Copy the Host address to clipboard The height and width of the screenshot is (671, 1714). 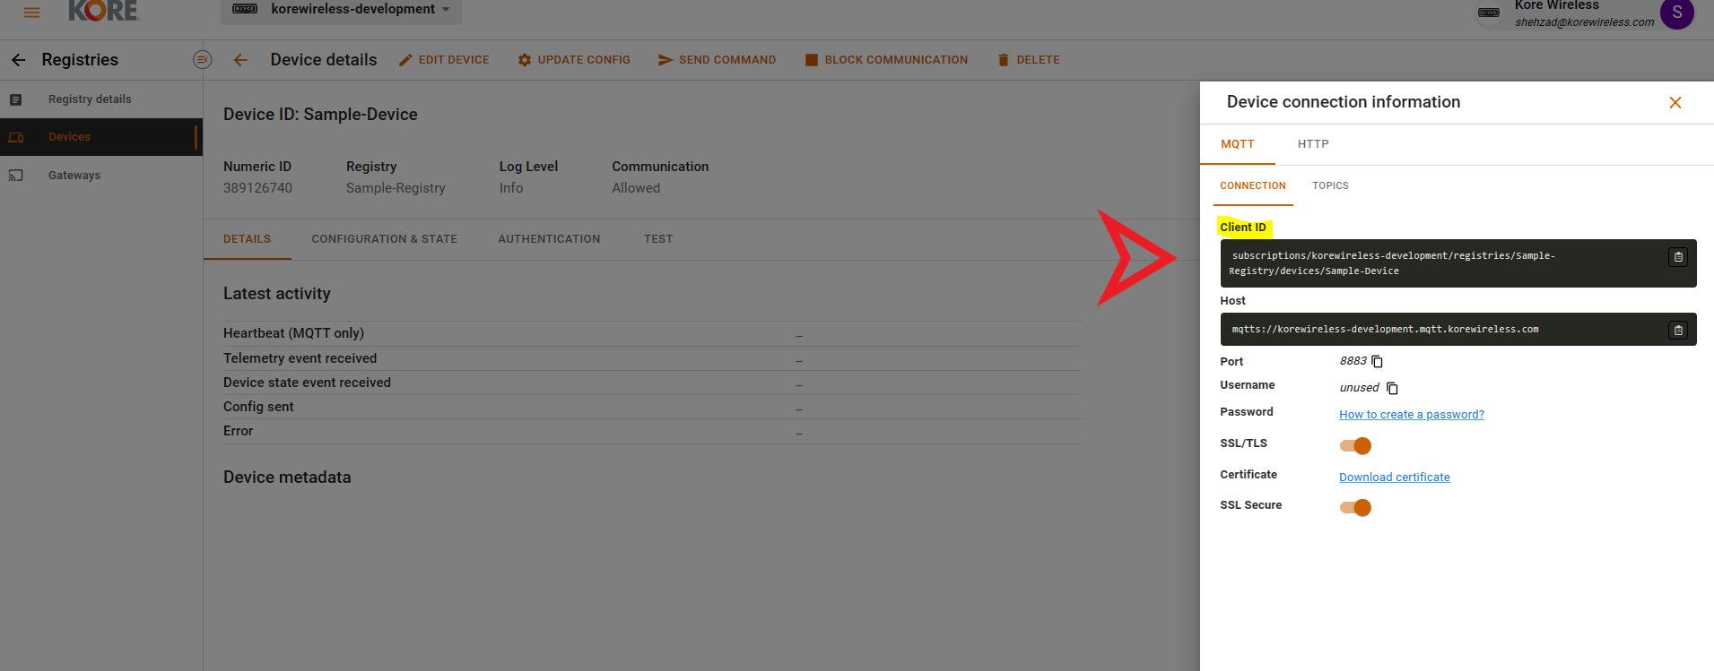pyautogui.click(x=1678, y=330)
